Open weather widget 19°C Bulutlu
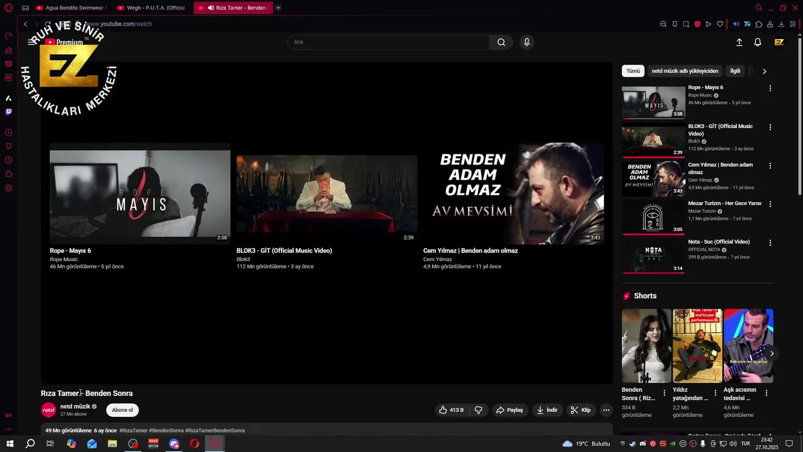 pyautogui.click(x=586, y=444)
